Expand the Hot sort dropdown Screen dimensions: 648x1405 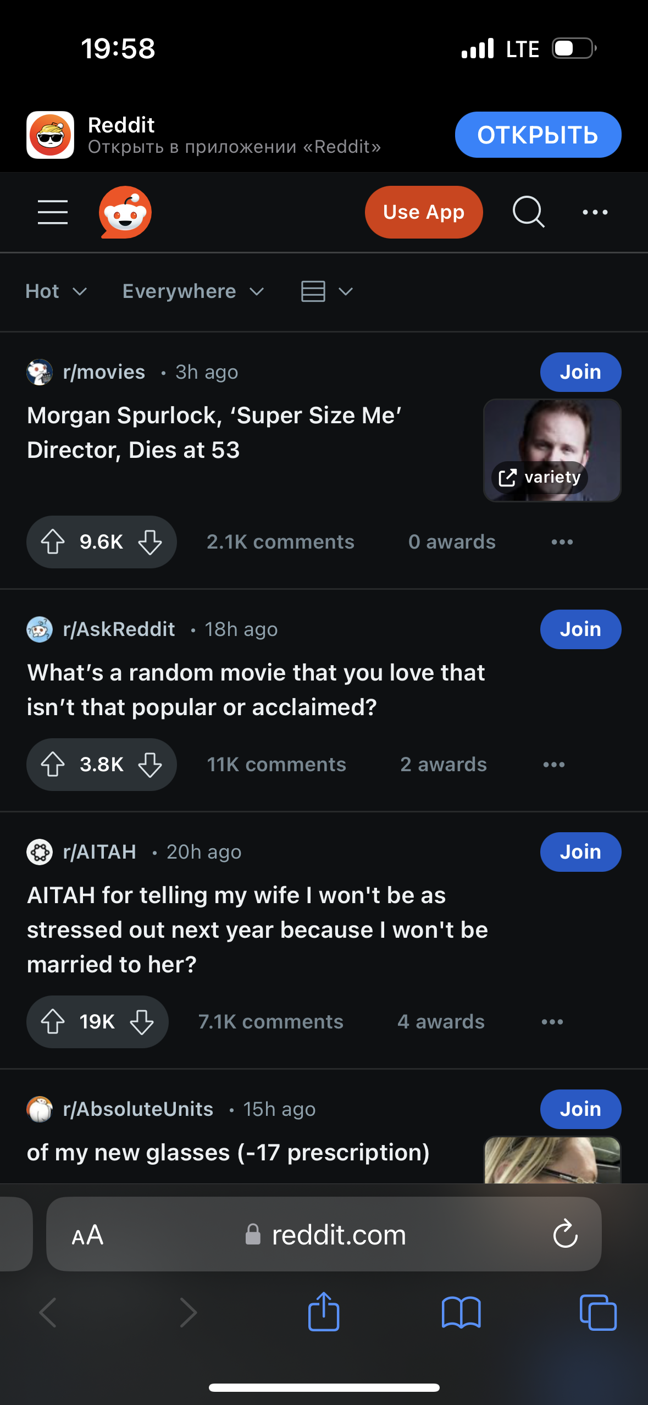tap(56, 291)
